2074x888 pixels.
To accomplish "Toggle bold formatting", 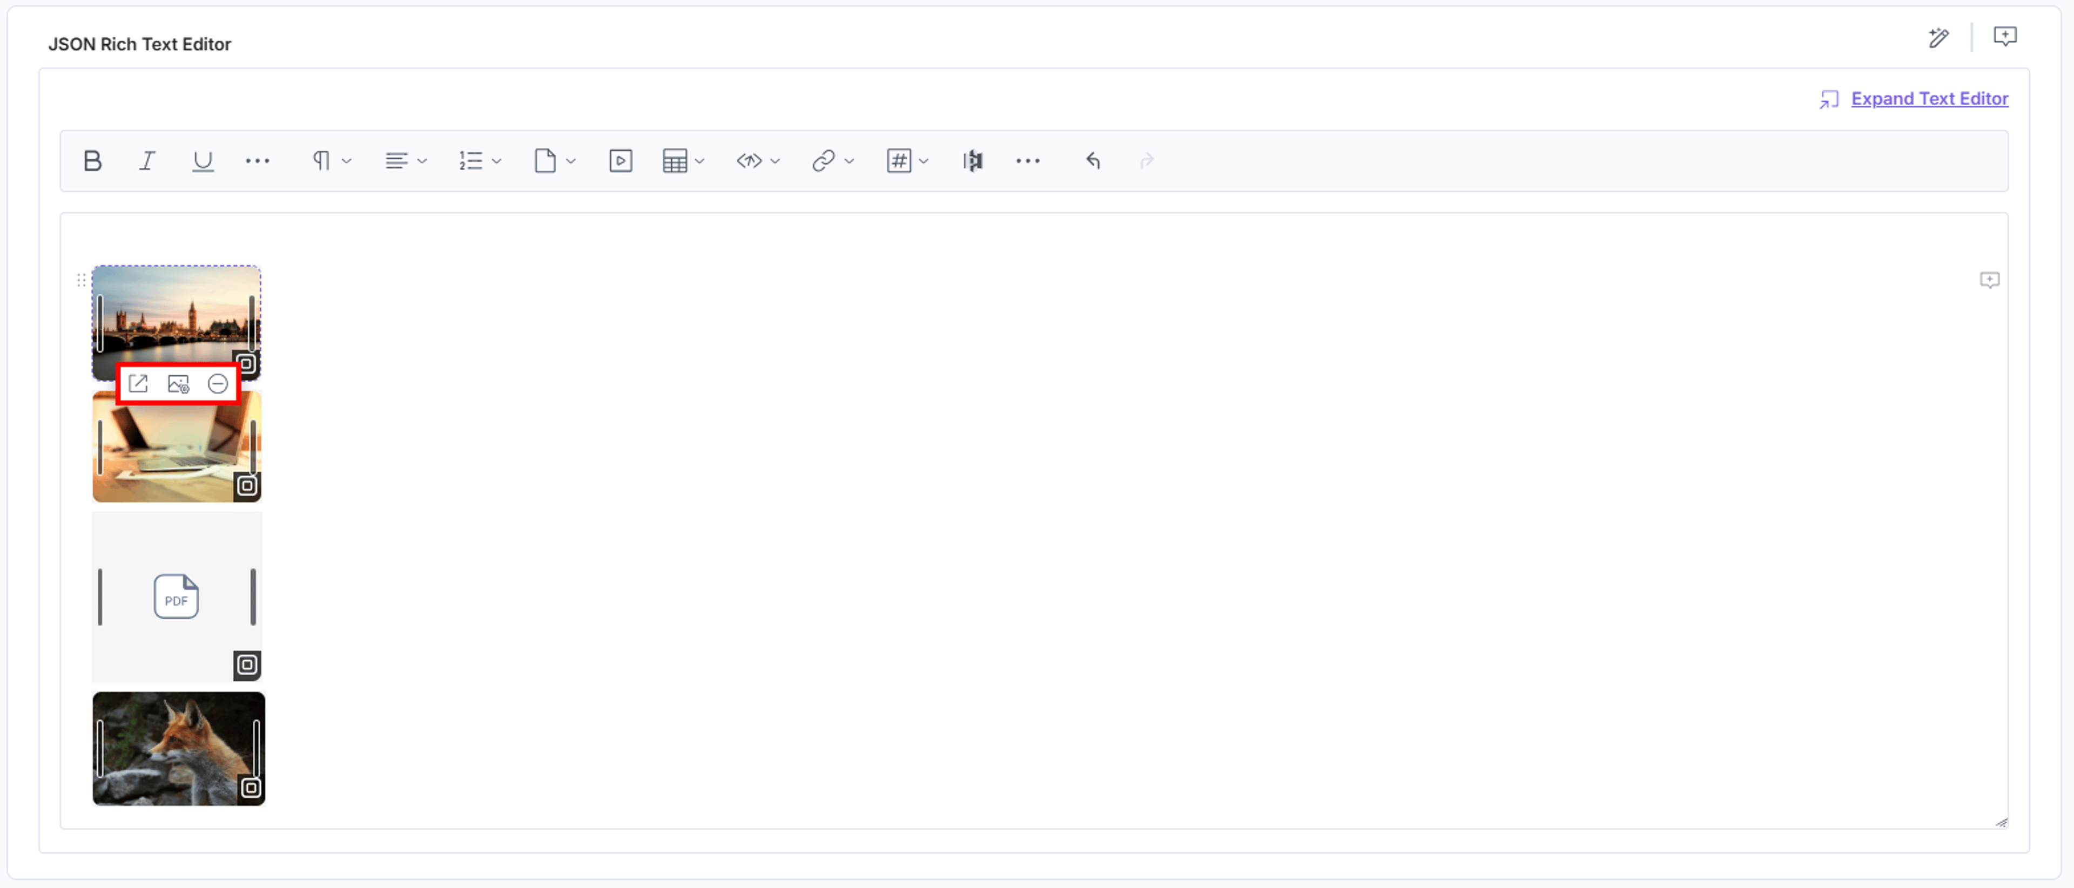I will click(92, 161).
